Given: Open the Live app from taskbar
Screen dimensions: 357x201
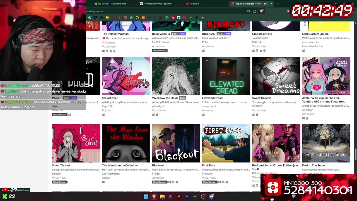Looking at the screenshot, I should coord(195,197).
